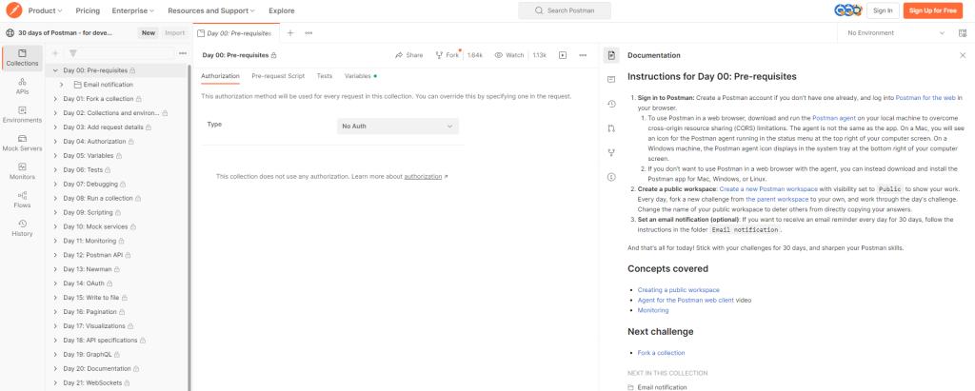Open the Pull requests icon in right rail

611,128
